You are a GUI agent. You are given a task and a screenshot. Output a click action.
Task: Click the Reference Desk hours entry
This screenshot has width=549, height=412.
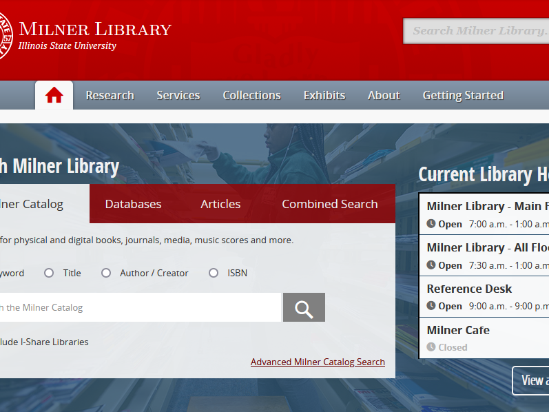click(484, 297)
